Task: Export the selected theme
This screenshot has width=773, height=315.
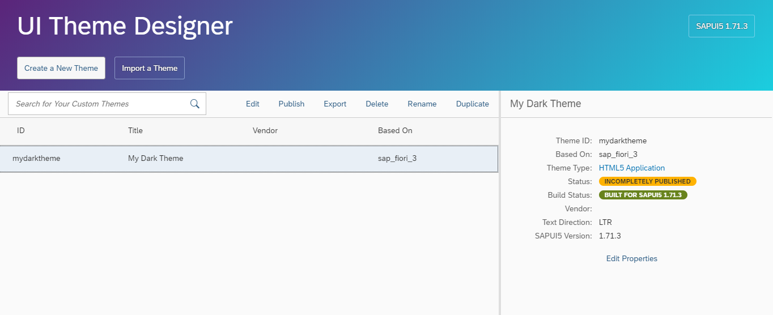Action: (335, 104)
